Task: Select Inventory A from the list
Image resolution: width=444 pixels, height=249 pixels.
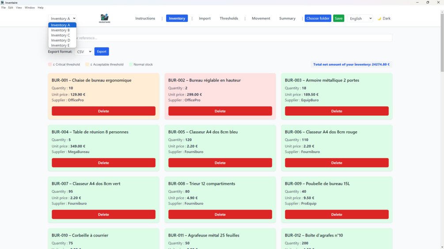Action: coord(62,25)
